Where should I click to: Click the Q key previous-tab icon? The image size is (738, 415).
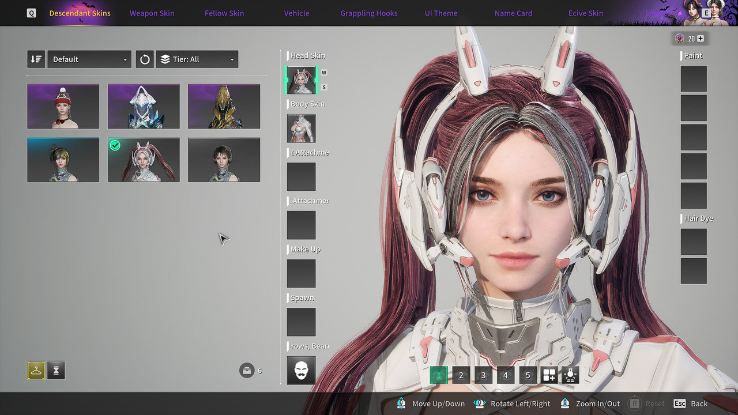31,13
